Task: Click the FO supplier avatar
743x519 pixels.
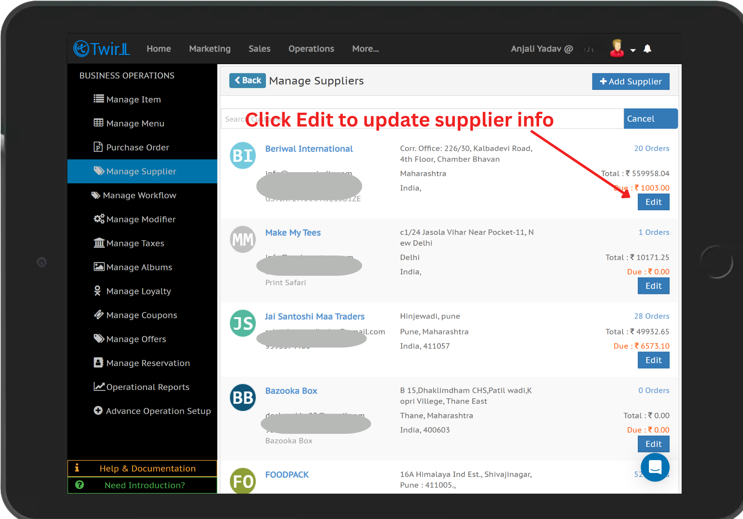Action: pyautogui.click(x=243, y=481)
